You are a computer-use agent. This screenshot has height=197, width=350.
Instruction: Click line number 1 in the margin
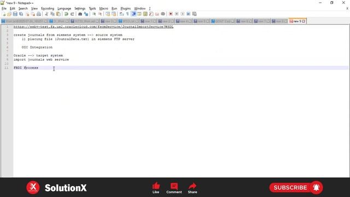(7, 27)
